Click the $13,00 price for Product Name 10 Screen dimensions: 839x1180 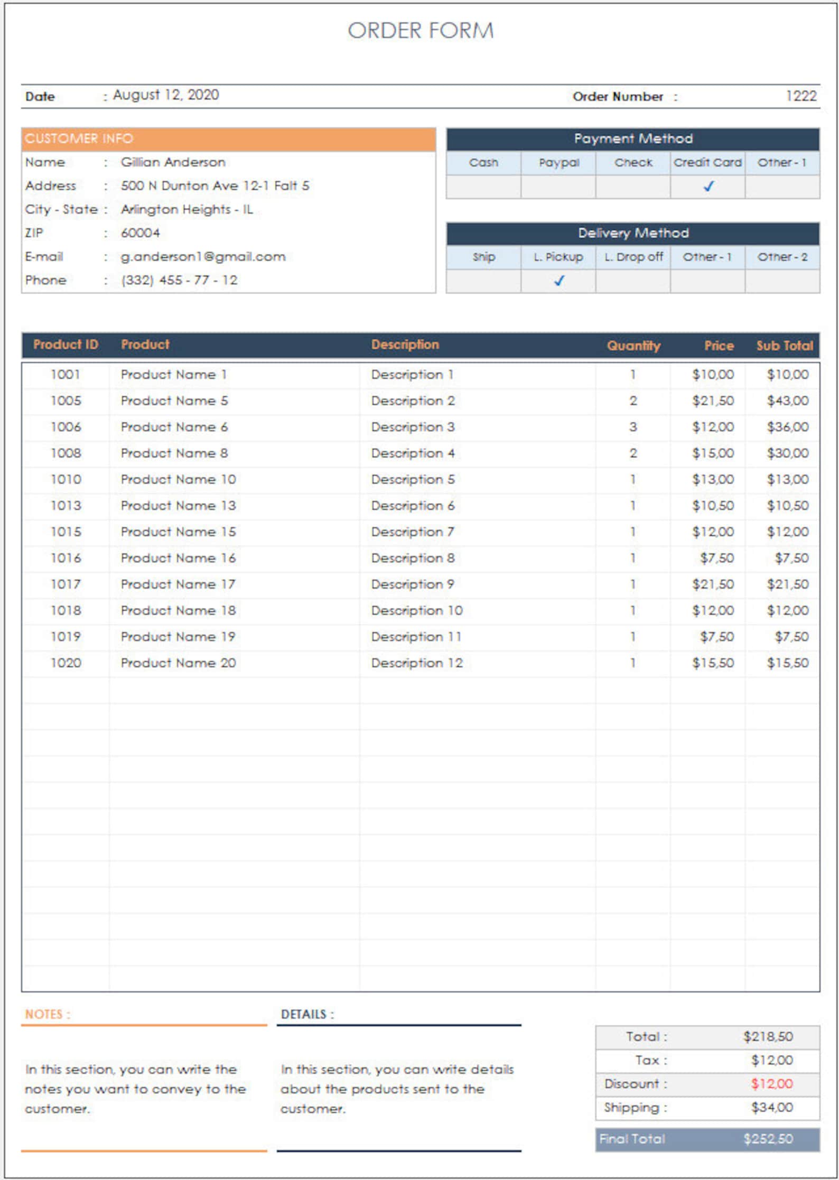pyautogui.click(x=707, y=480)
